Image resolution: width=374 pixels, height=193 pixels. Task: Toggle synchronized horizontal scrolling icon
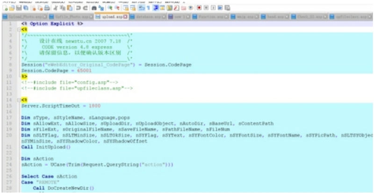point(133,8)
